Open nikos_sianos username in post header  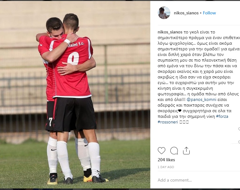pyautogui.click(x=186, y=13)
